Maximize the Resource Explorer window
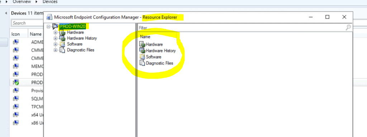 tap(328, 17)
